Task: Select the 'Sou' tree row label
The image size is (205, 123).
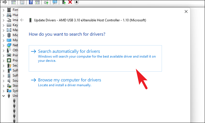Action: (15, 81)
